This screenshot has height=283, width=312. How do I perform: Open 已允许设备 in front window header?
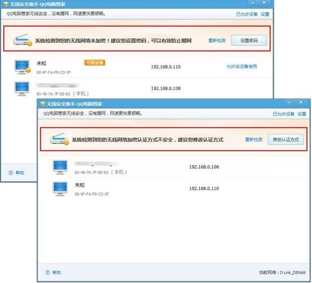tap(283, 114)
